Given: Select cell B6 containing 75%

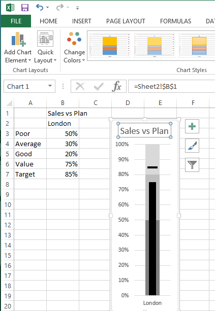Looking at the screenshot, I should point(63,164).
